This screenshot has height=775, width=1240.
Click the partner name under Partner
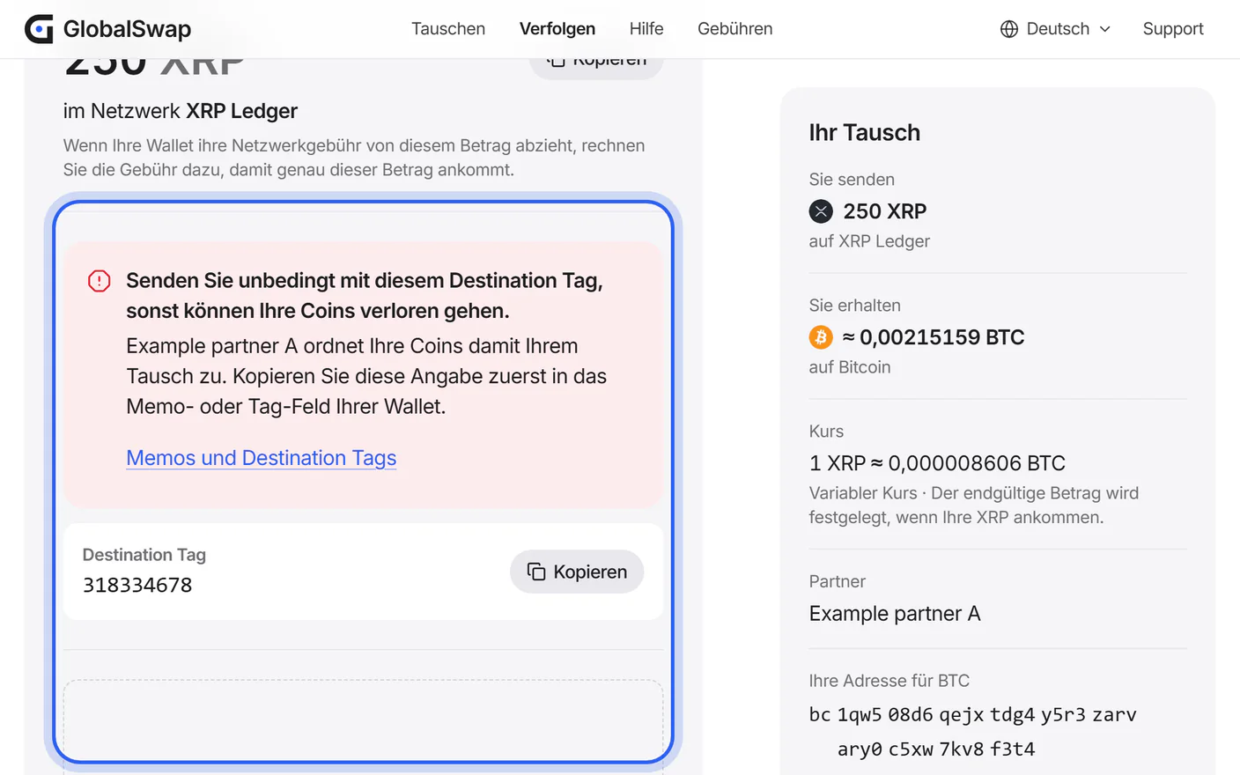click(x=895, y=614)
